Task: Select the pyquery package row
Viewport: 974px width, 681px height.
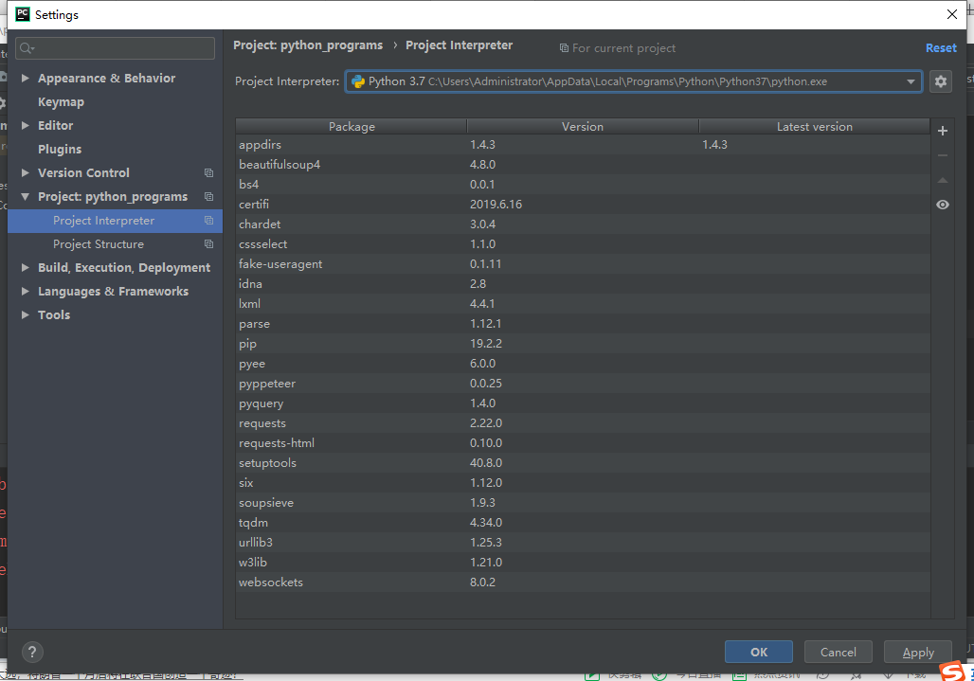Action: (583, 403)
